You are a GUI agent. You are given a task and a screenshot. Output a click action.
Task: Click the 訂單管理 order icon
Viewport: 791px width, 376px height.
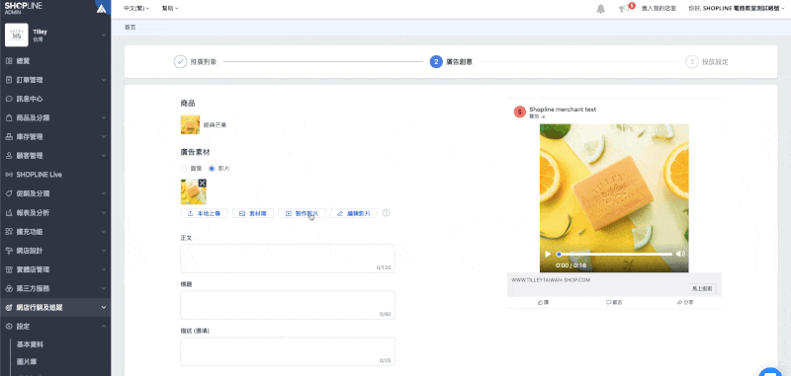click(x=9, y=80)
